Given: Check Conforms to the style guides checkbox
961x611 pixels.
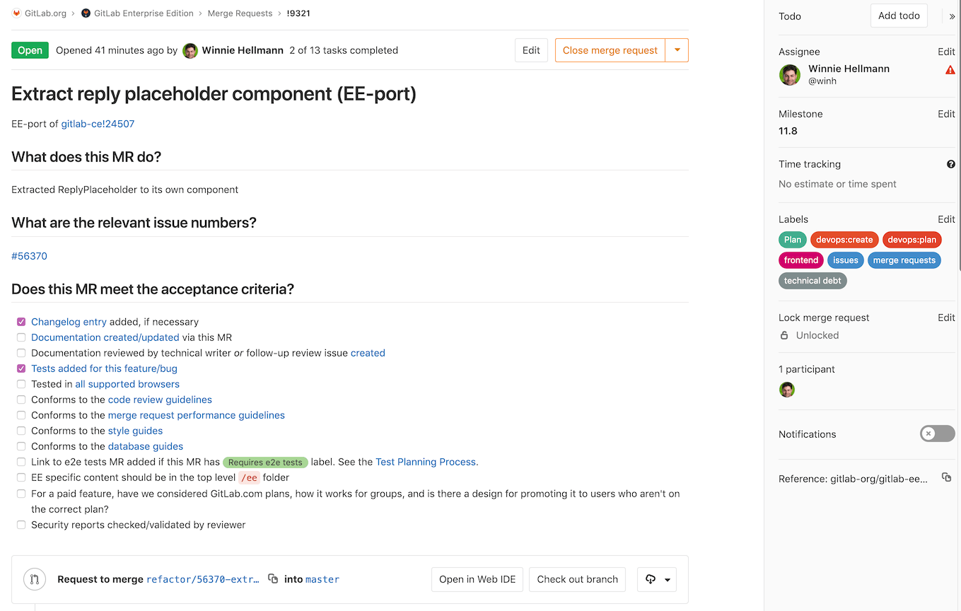Looking at the screenshot, I should click(21, 431).
